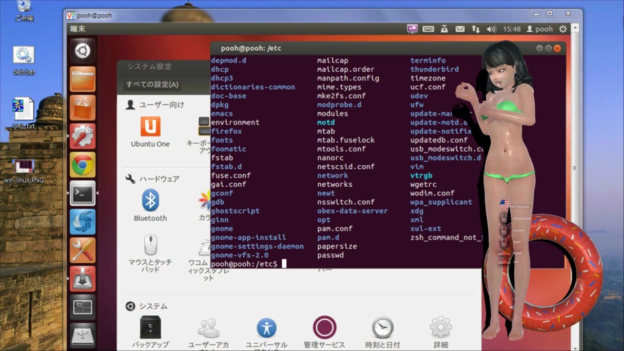Select Configuration in the mascot menu
The height and width of the screenshot is (351, 624).
click(x=522, y=218)
